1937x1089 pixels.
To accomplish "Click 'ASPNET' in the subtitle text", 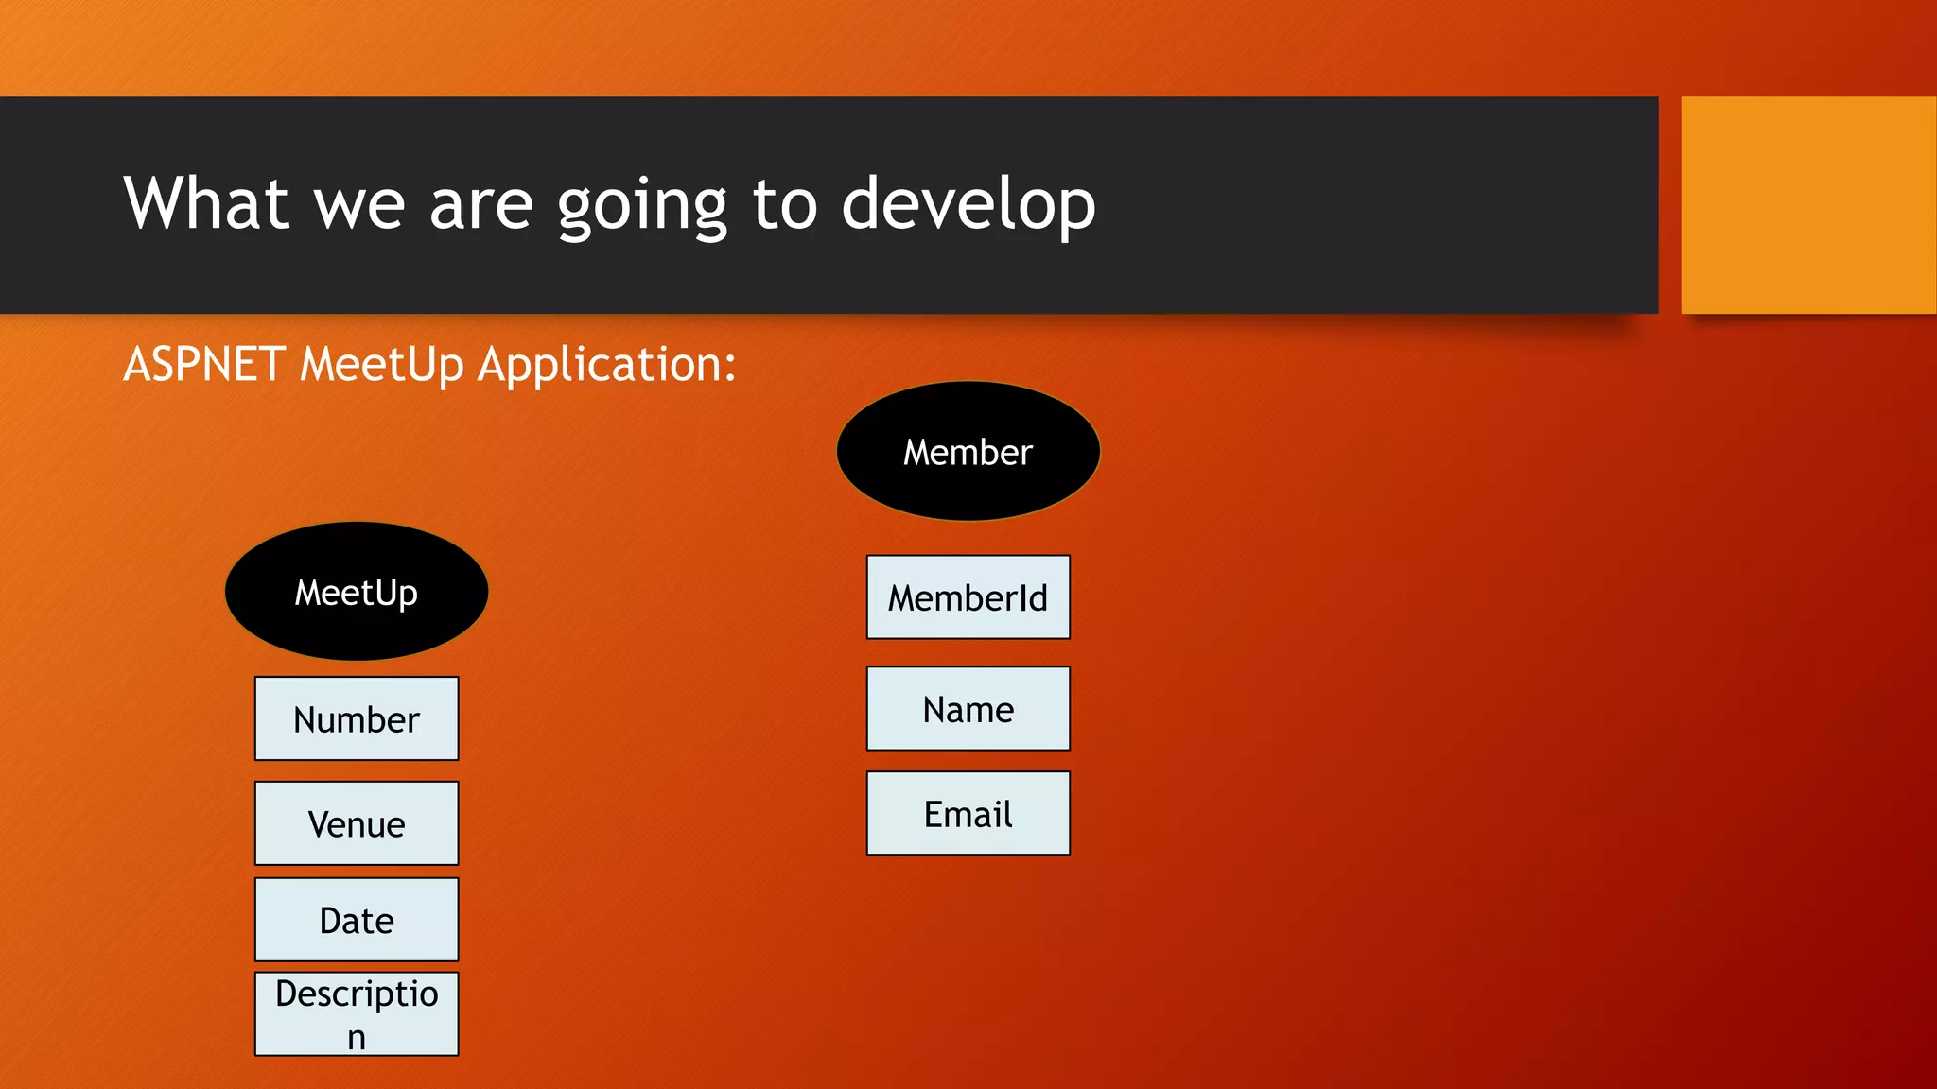I will 204,364.
